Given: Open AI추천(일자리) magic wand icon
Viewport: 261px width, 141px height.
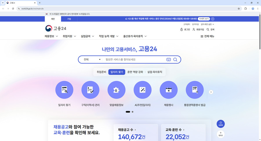Looking at the screenshot, I should tap(142, 90).
